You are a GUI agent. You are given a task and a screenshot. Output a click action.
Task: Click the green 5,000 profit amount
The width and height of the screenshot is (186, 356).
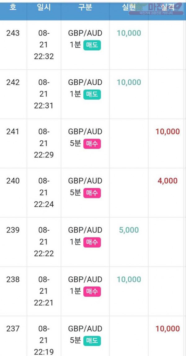pos(129,230)
